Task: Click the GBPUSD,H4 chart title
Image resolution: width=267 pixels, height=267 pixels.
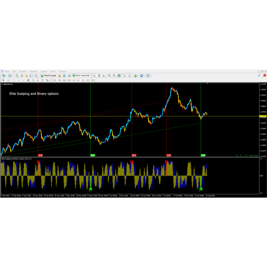Action: tap(8, 84)
